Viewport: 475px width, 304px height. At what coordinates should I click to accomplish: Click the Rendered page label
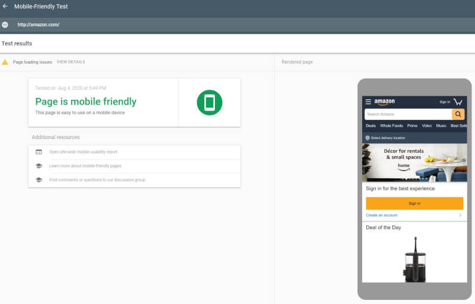pyautogui.click(x=297, y=62)
